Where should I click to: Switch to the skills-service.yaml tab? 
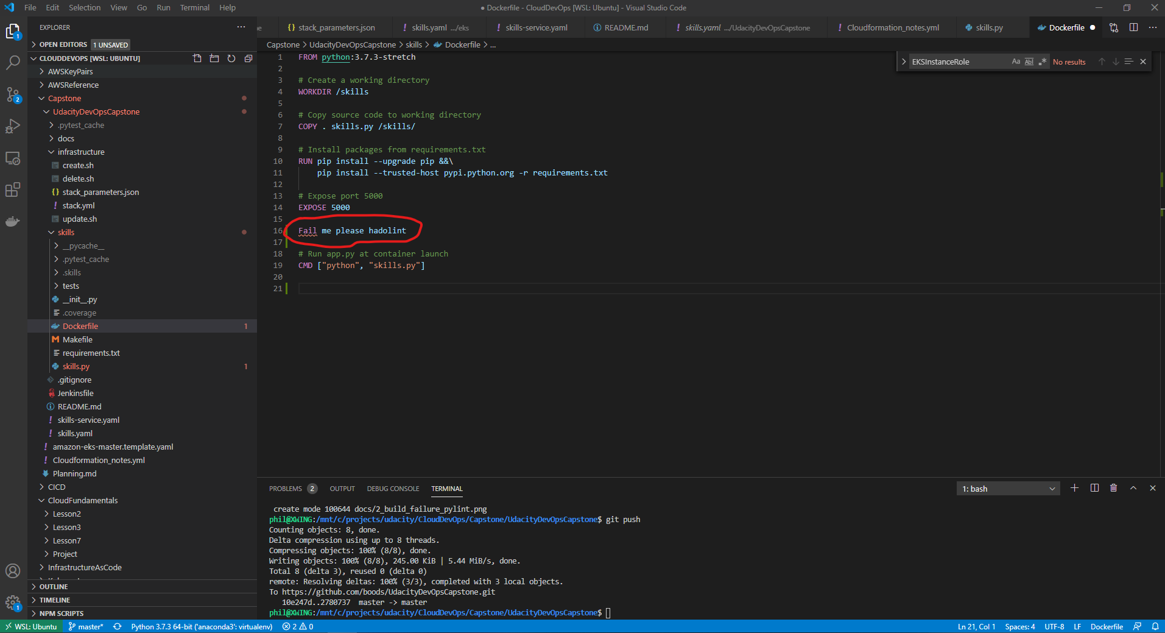pyautogui.click(x=536, y=27)
